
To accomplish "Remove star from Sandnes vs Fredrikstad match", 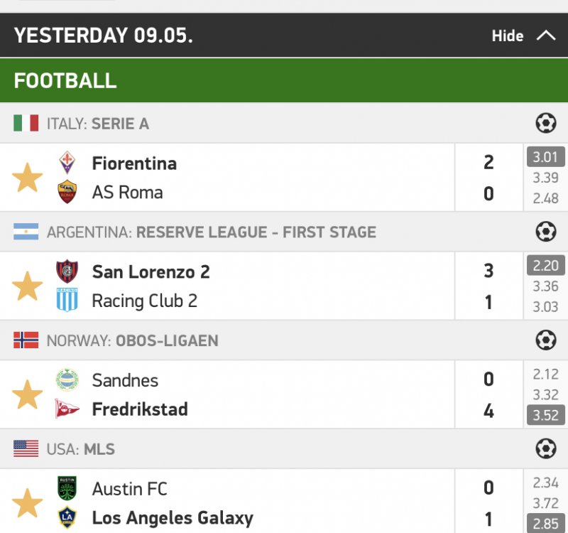I will point(28,394).
